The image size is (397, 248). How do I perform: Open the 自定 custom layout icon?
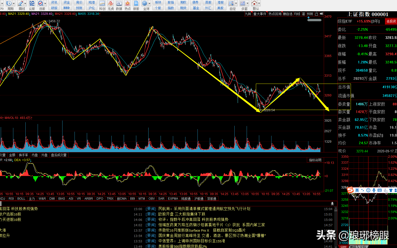231,3
